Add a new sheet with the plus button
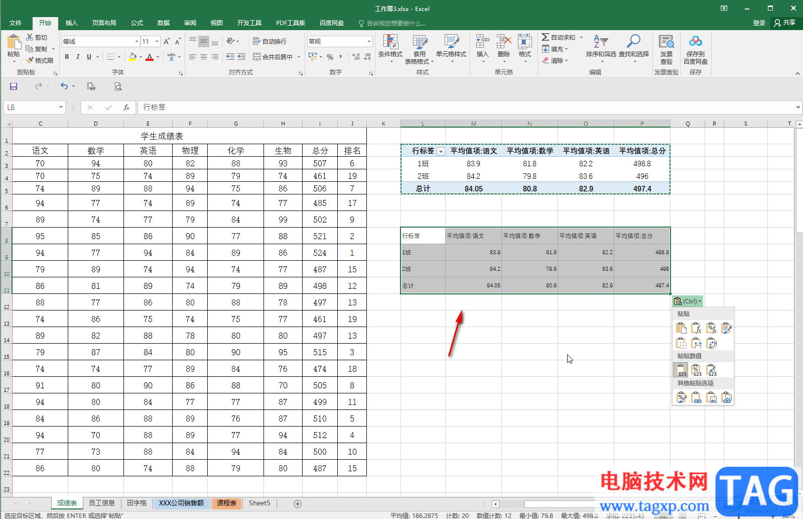803x519 pixels. click(298, 503)
